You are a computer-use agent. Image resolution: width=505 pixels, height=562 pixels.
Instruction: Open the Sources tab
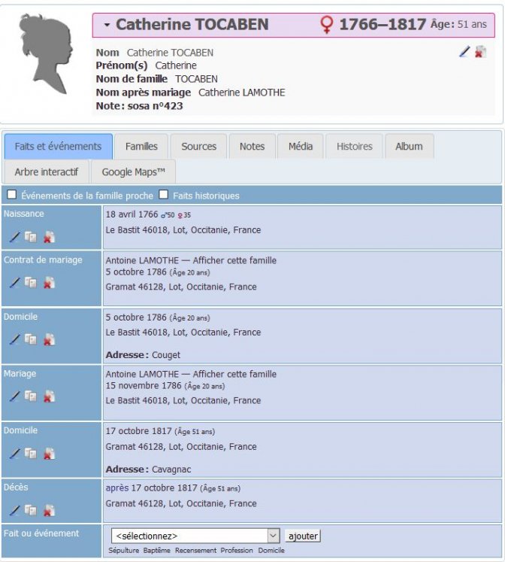[198, 147]
